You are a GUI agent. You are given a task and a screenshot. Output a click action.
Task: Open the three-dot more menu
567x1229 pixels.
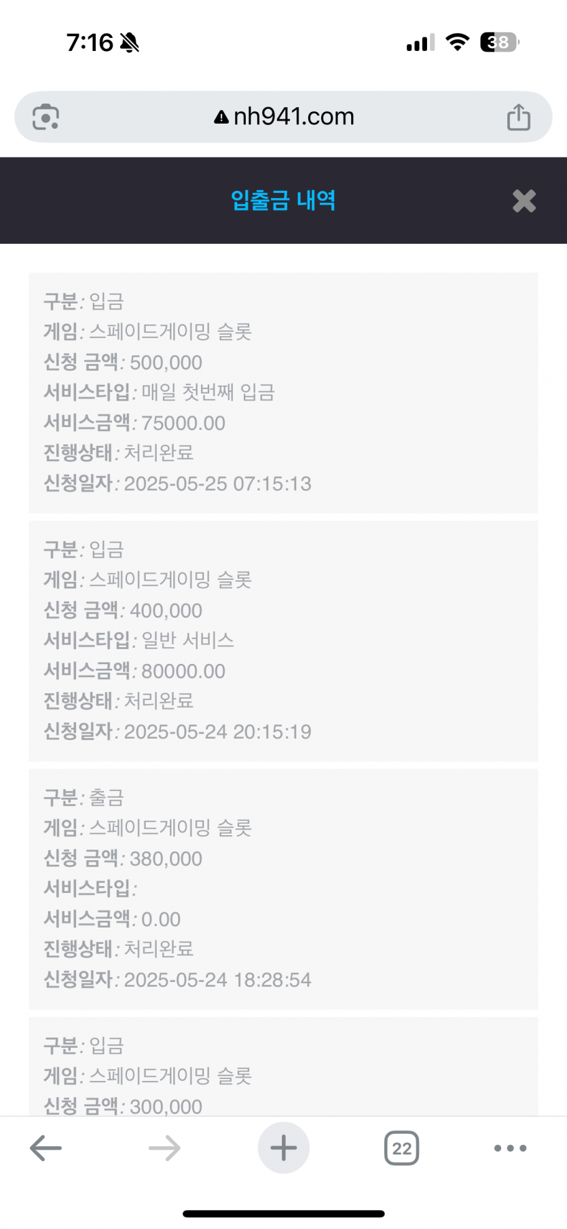511,1148
